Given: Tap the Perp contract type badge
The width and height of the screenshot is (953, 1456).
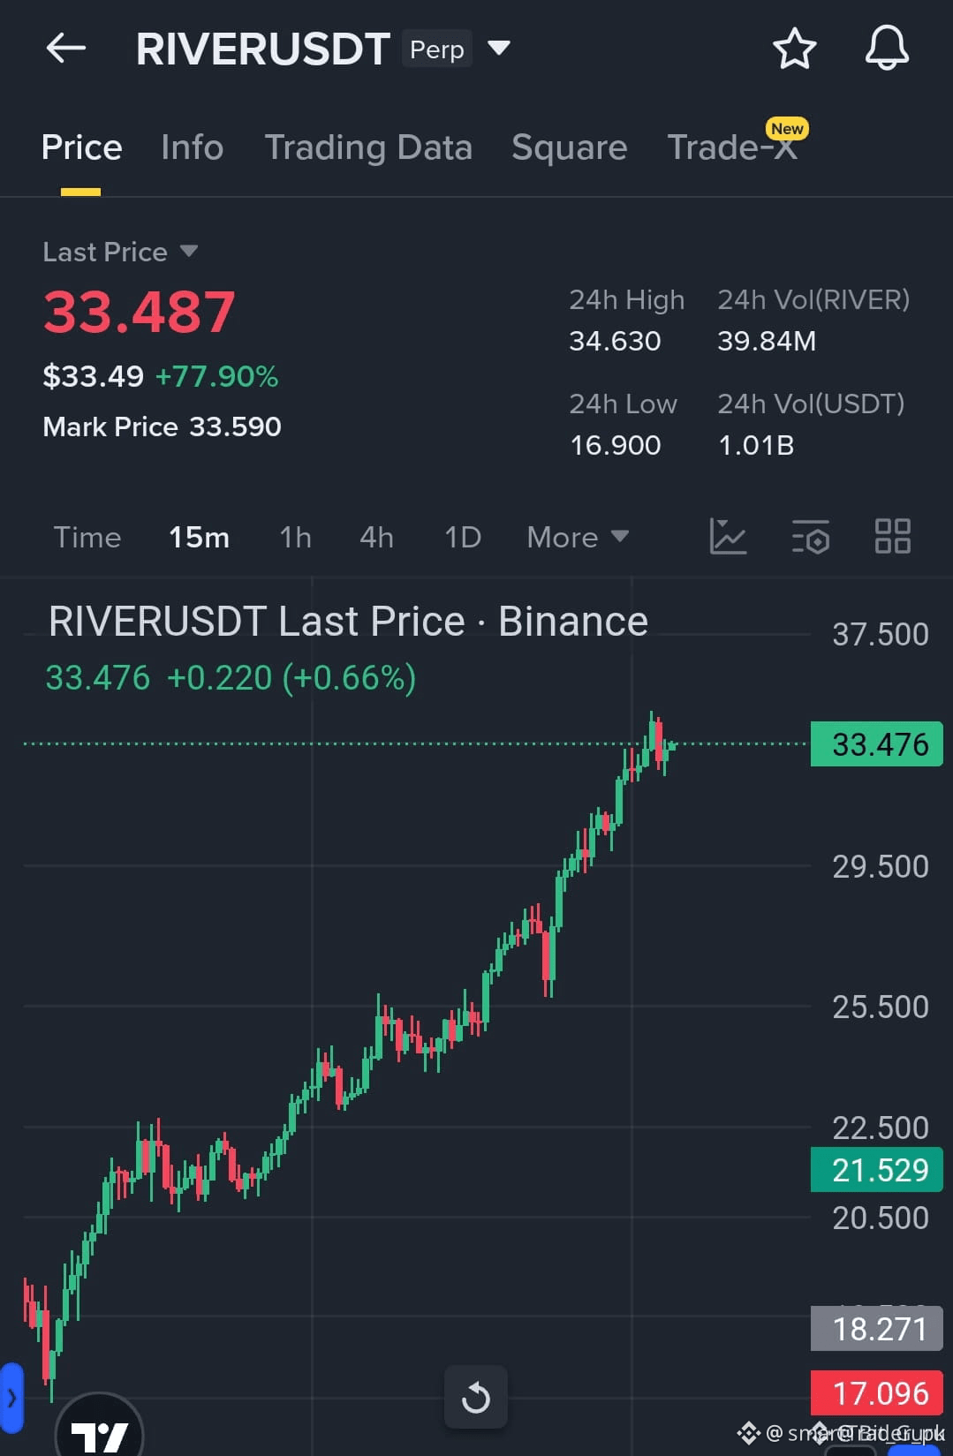Looking at the screenshot, I should pos(436,49).
